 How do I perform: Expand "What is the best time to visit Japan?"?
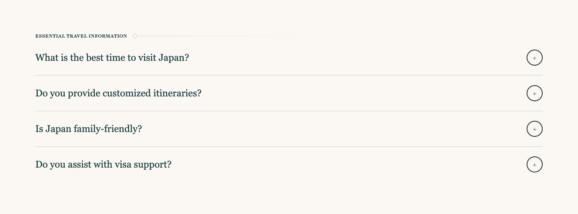(112, 58)
